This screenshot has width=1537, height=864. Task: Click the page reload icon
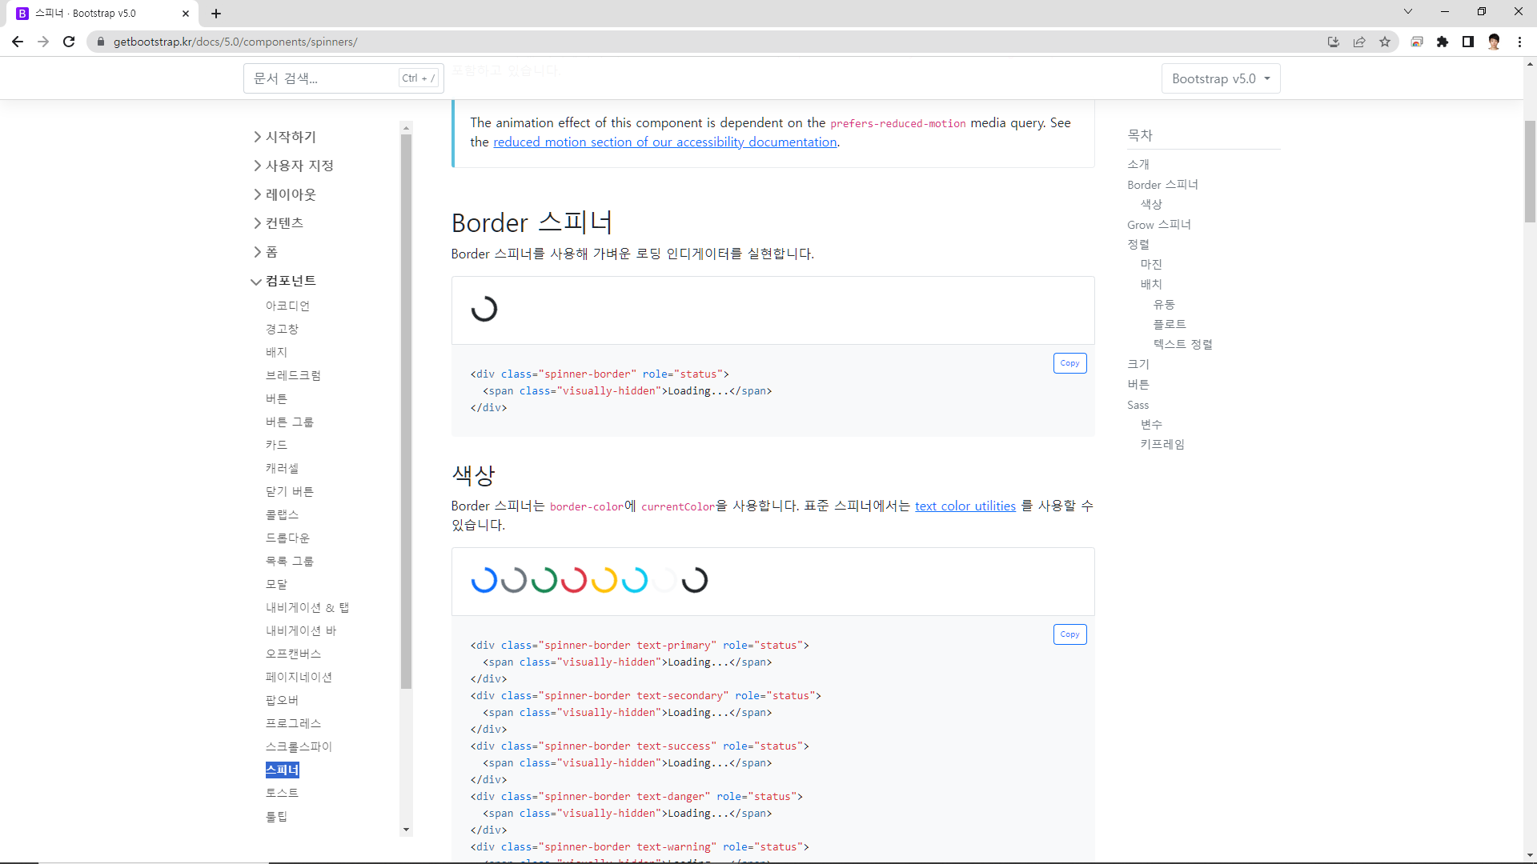coord(69,42)
